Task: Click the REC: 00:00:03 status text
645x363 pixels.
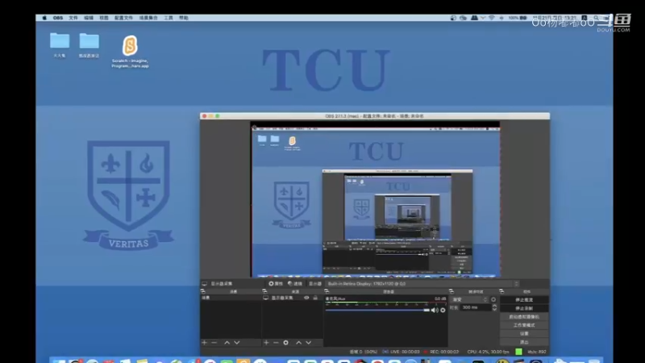Action: point(444,352)
